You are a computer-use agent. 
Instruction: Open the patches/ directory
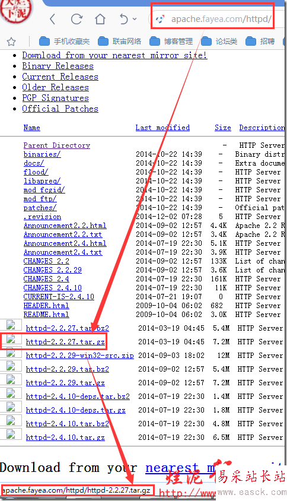(40, 208)
